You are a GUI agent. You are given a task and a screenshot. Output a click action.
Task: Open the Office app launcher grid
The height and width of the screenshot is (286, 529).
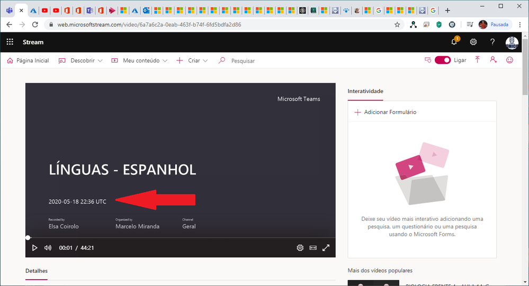coord(10,42)
